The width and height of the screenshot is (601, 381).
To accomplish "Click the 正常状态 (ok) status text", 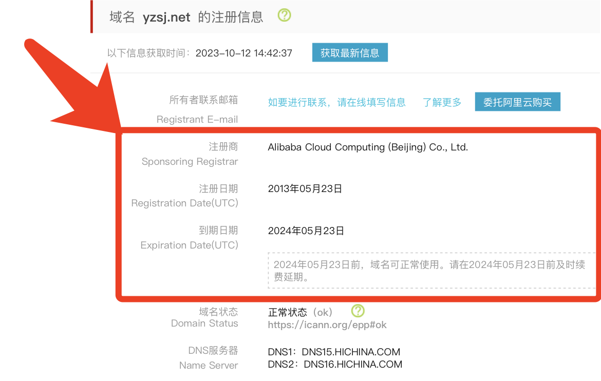I will click(x=300, y=312).
